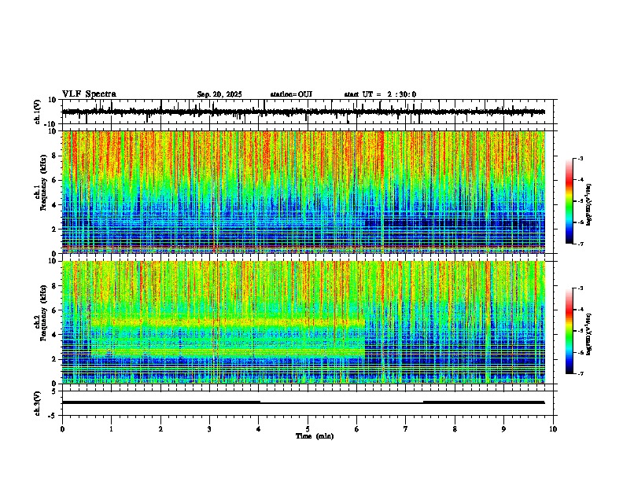
Task: Click inside the ch.1 spectrogram panel
Action: 303,192
